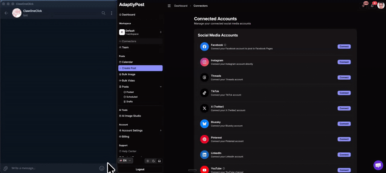
Task: Open the Scheduled posts list
Action: [130, 97]
